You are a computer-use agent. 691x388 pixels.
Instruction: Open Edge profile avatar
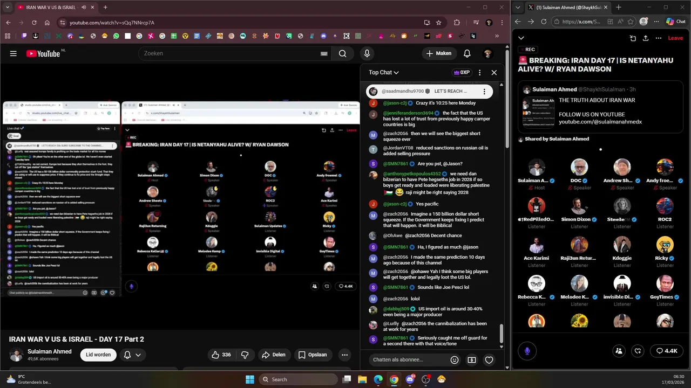(x=643, y=22)
